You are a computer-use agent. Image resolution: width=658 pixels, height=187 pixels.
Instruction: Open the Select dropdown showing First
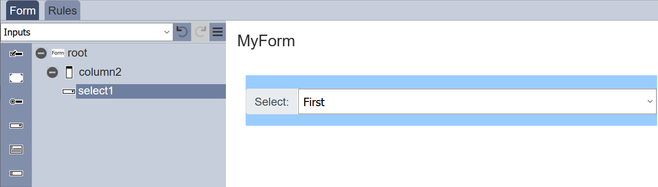477,101
